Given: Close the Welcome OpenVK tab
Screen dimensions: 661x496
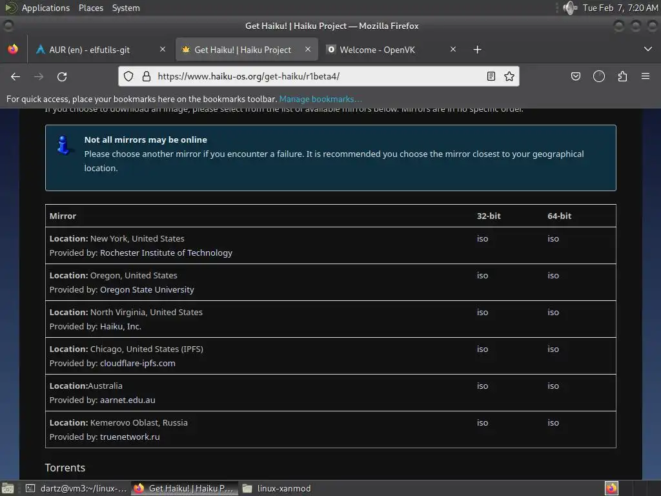Looking at the screenshot, I should pyautogui.click(x=453, y=49).
